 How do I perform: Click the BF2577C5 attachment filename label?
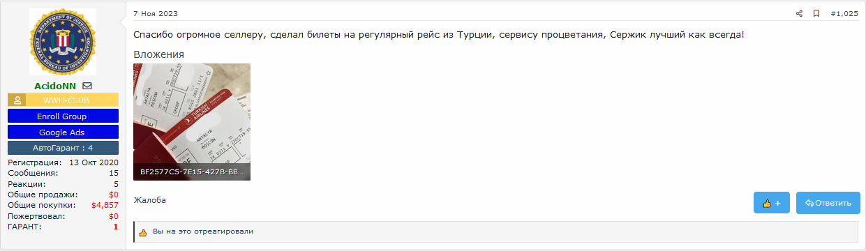[192, 171]
